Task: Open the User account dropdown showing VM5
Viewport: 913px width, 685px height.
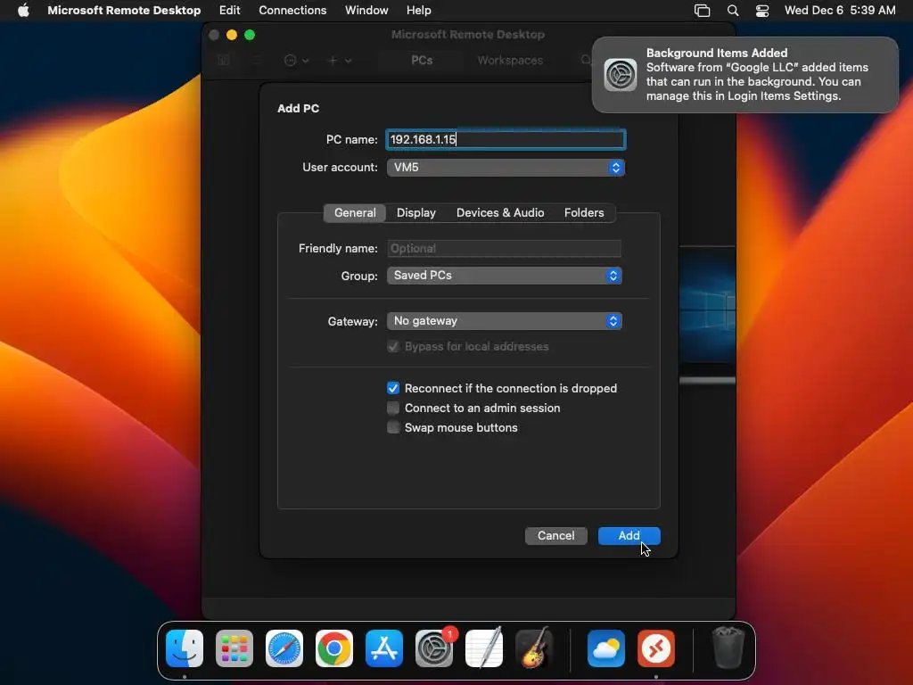Action: (x=506, y=168)
